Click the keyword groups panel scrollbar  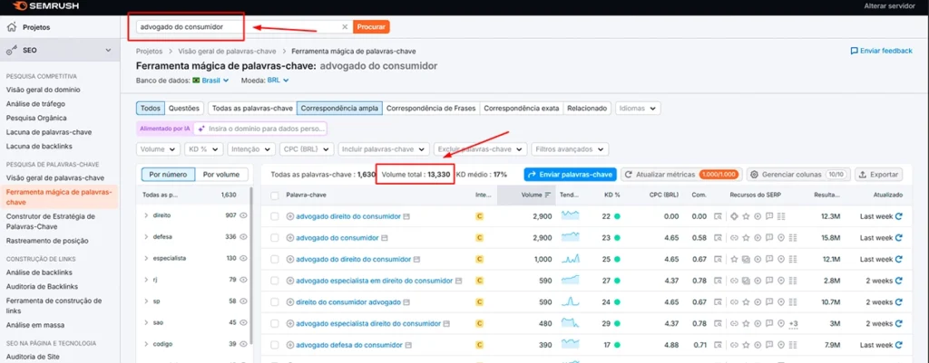point(252,266)
